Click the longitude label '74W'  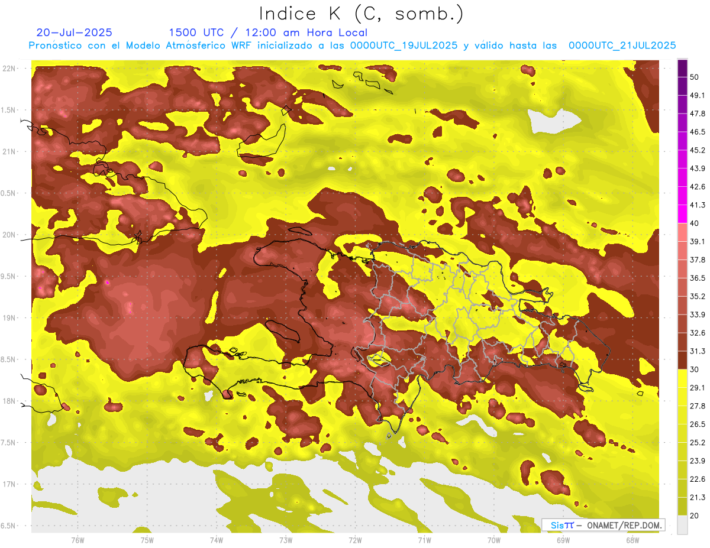tap(217, 540)
